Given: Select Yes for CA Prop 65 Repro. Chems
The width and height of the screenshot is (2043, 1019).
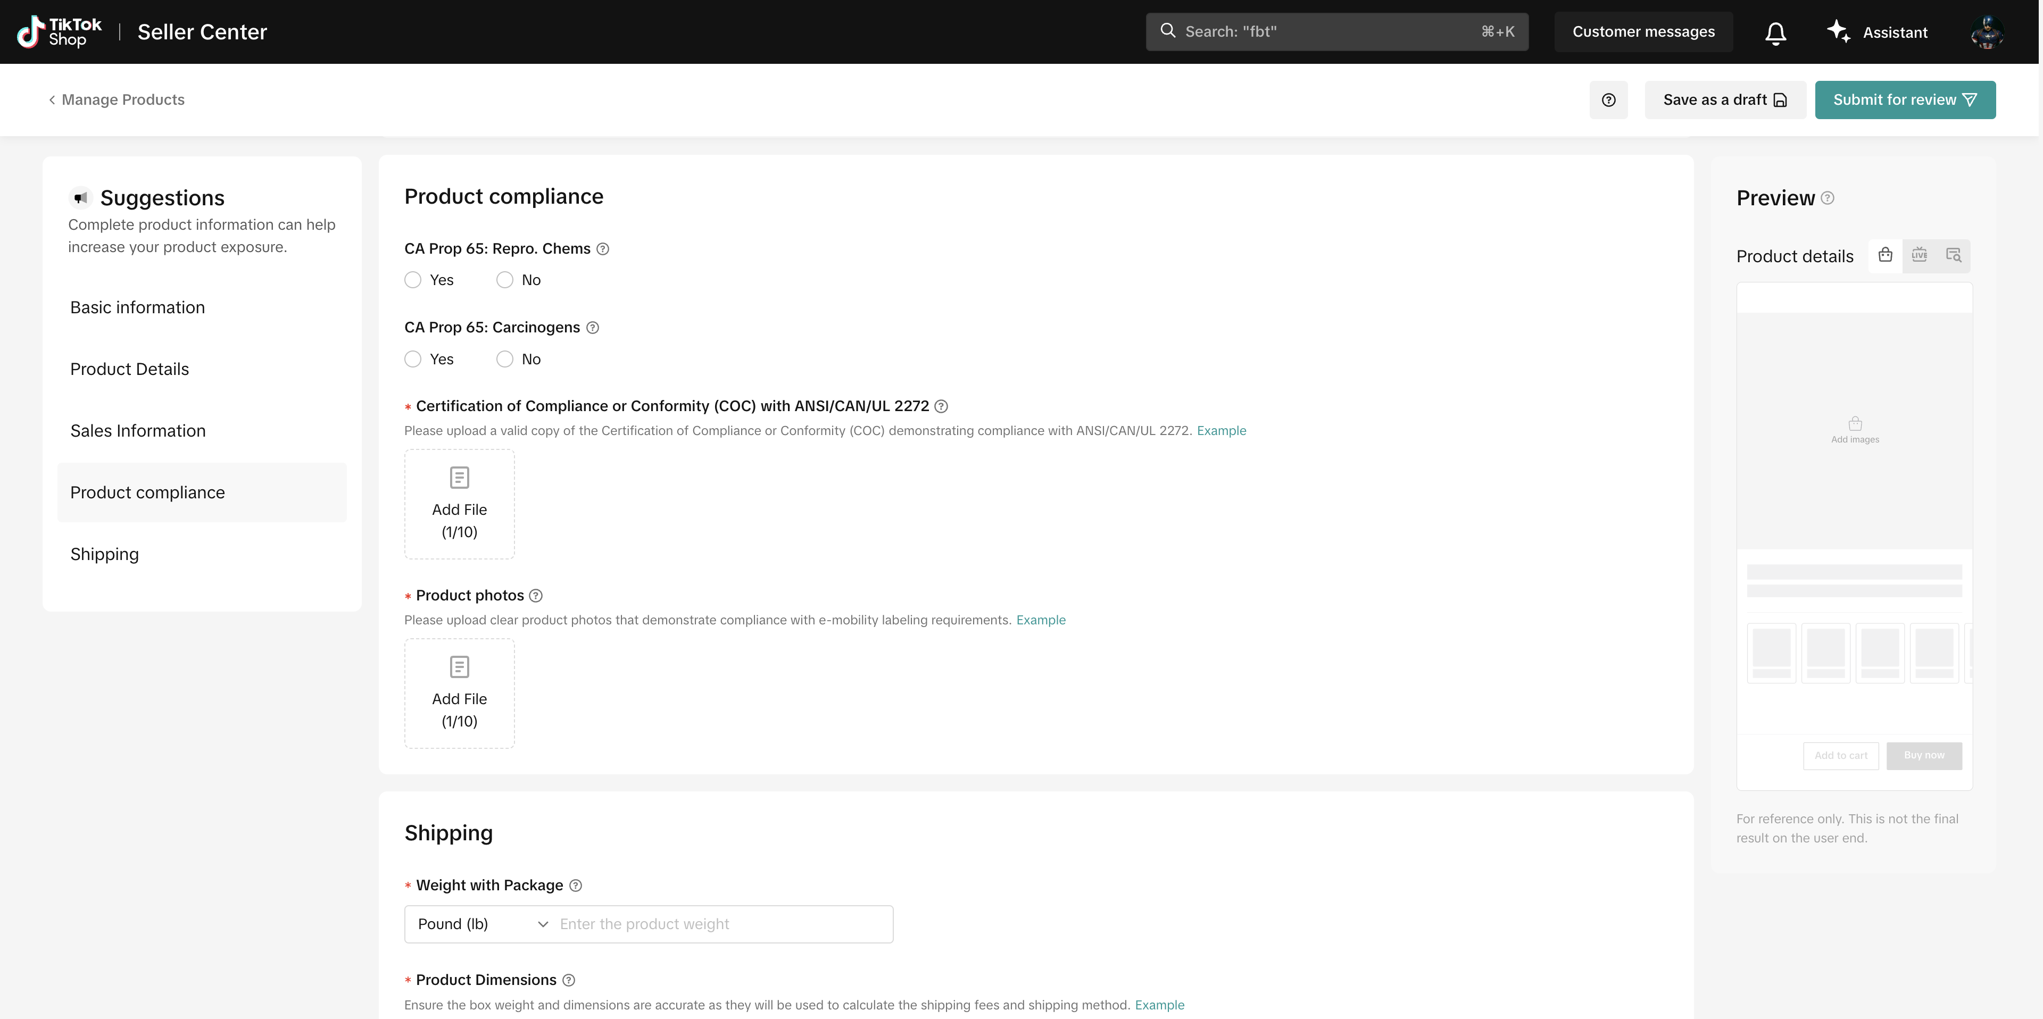Looking at the screenshot, I should click(412, 280).
